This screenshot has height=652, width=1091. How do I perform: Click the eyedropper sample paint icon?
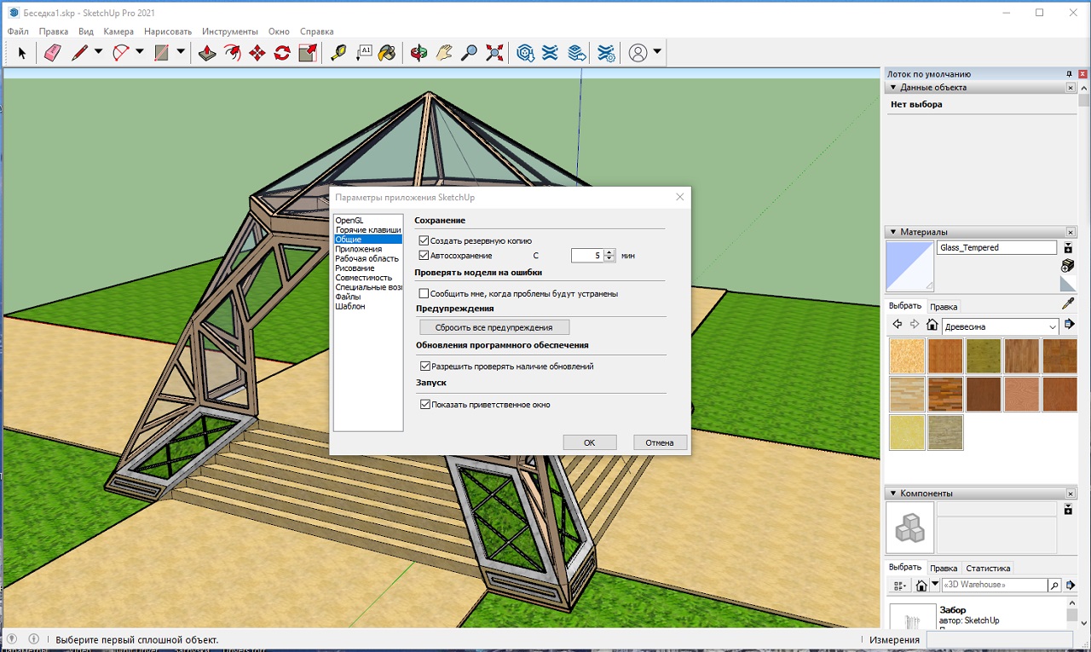(1068, 303)
